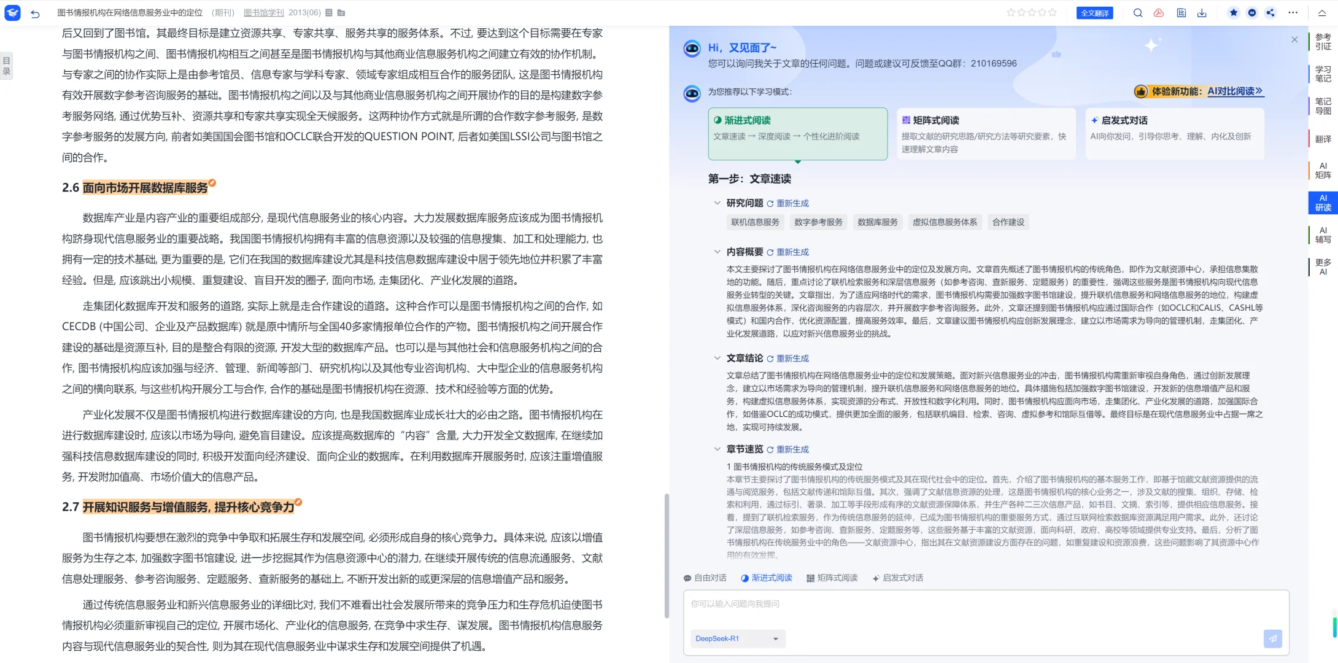Download the document using the download icon

[1202, 12]
